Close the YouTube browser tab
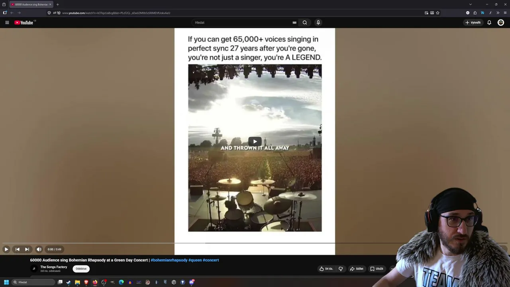 pyautogui.click(x=50, y=4)
